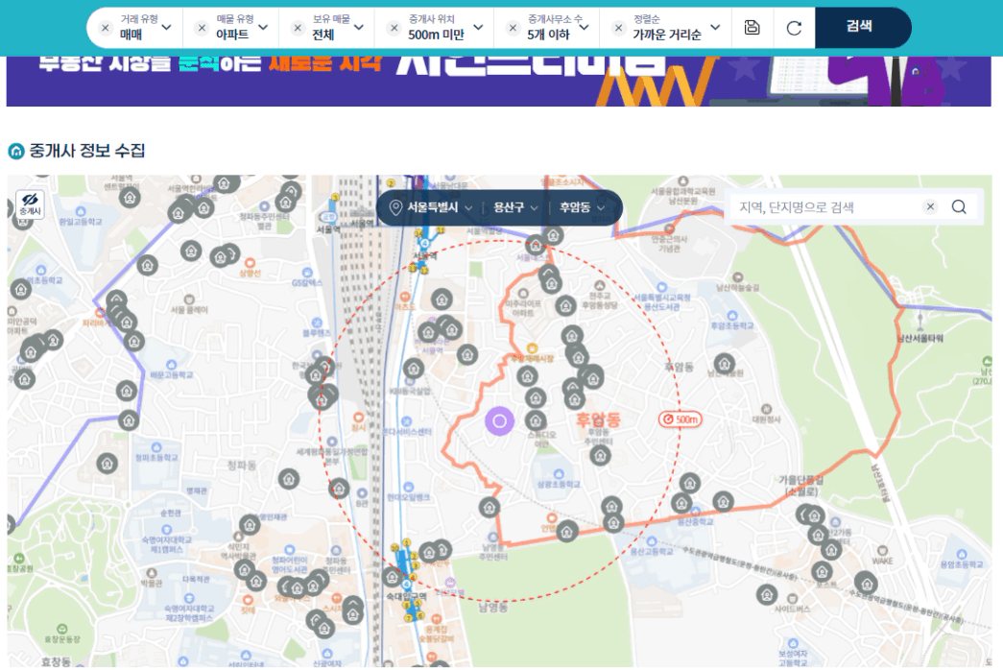The height and width of the screenshot is (670, 1003).
Task: Select broker marker below 후암동 주민센터
Action: 600,456
